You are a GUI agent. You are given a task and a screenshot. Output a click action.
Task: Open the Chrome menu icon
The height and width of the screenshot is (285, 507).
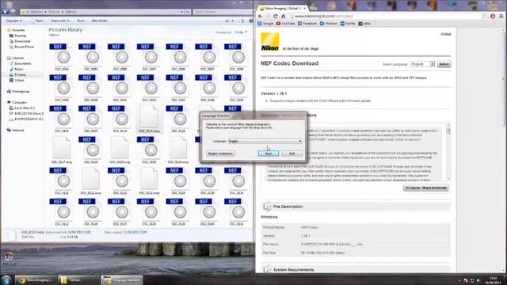501,16
